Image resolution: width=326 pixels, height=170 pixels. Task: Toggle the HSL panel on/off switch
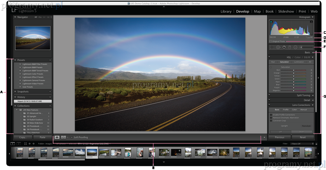click(269, 57)
